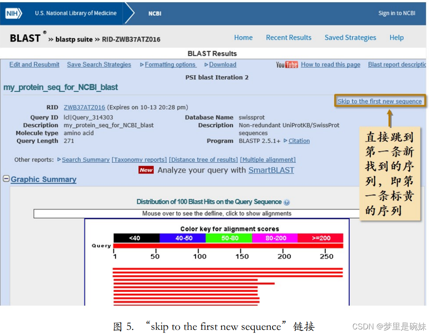This screenshot has height=335, width=433.
Task: Expand the Citation details
Action: (299, 141)
